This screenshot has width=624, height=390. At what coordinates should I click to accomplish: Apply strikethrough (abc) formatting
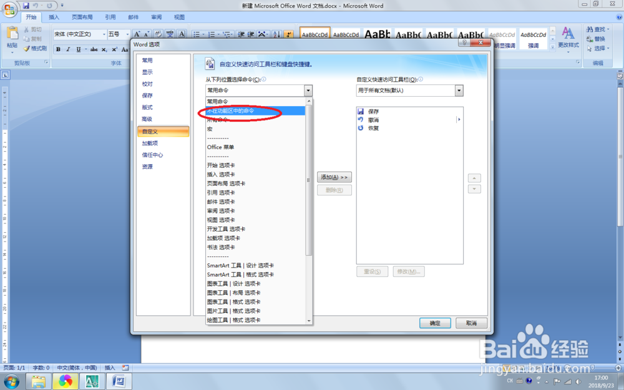tap(94, 49)
